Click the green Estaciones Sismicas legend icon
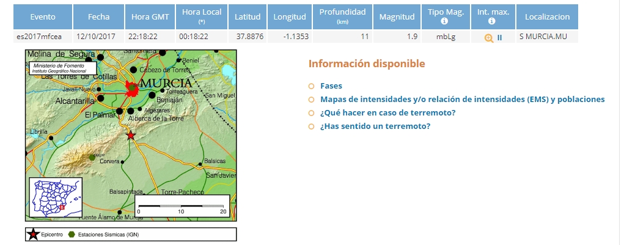This screenshot has width=624, height=245. [72, 234]
